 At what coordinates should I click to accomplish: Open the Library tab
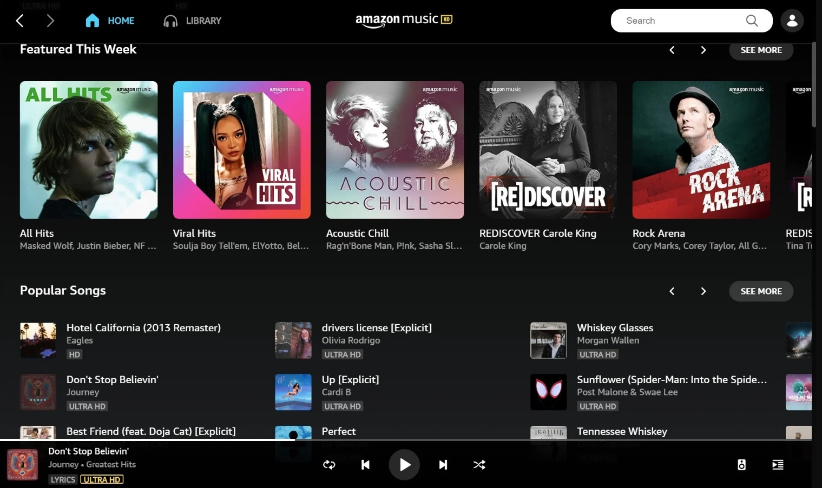(193, 21)
